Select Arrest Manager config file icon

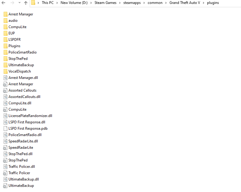pyautogui.click(x=5, y=84)
